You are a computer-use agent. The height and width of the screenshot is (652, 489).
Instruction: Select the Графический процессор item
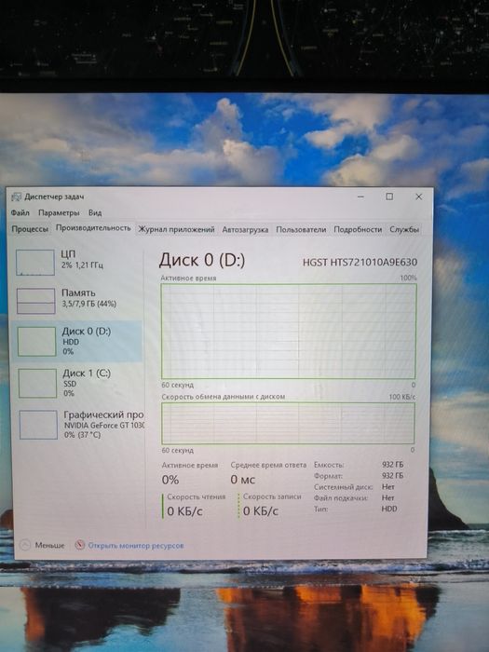79,424
